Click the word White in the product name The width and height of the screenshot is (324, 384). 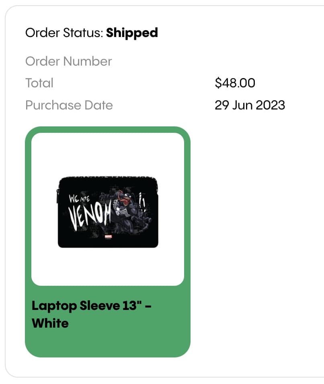click(50, 323)
